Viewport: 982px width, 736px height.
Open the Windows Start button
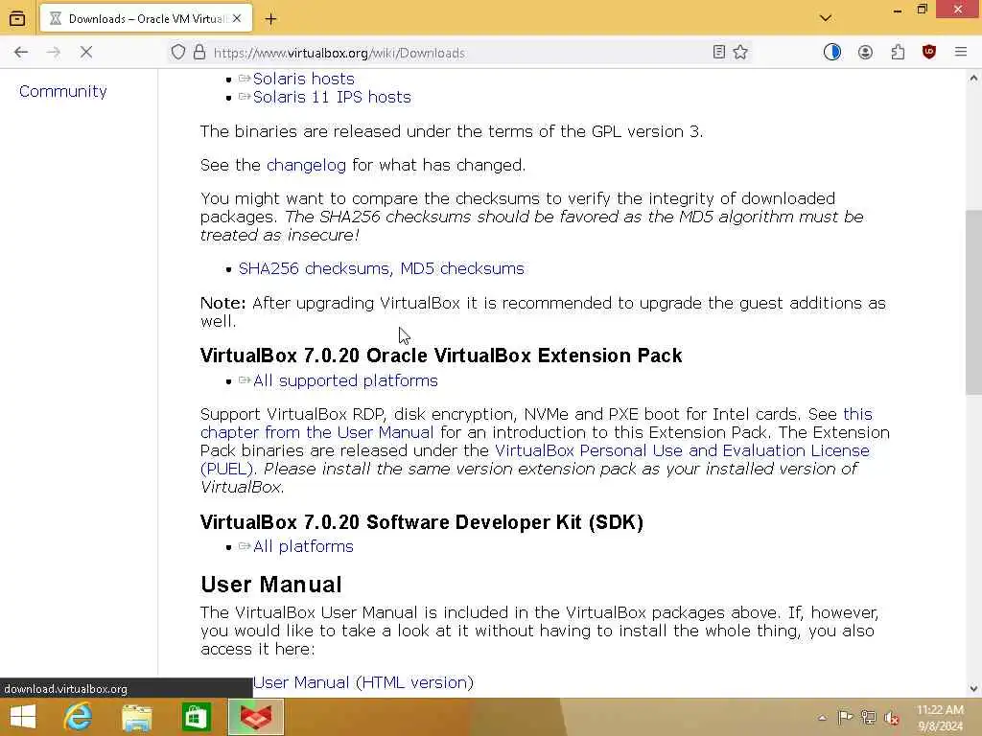(23, 717)
